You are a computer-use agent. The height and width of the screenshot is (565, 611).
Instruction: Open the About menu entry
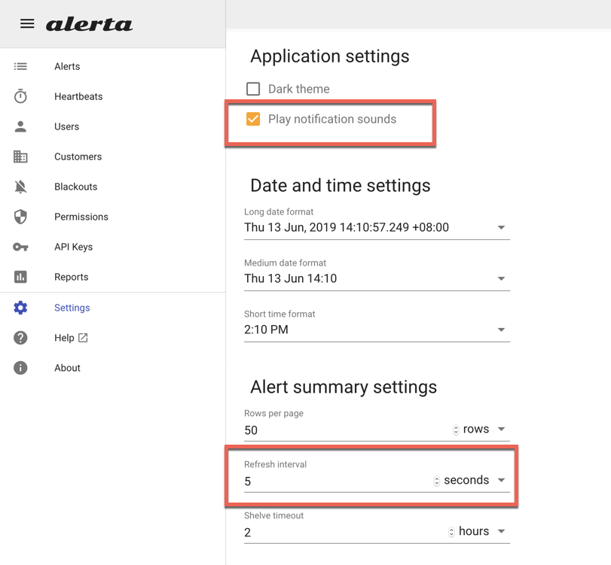67,368
